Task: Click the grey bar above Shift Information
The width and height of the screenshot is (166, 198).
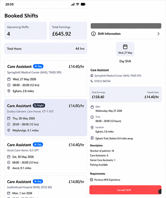Action: 126,26
